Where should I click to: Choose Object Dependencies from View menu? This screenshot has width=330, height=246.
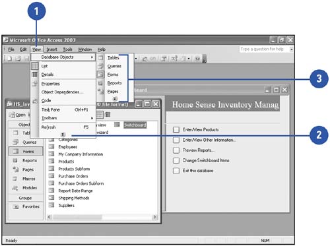click(x=63, y=92)
